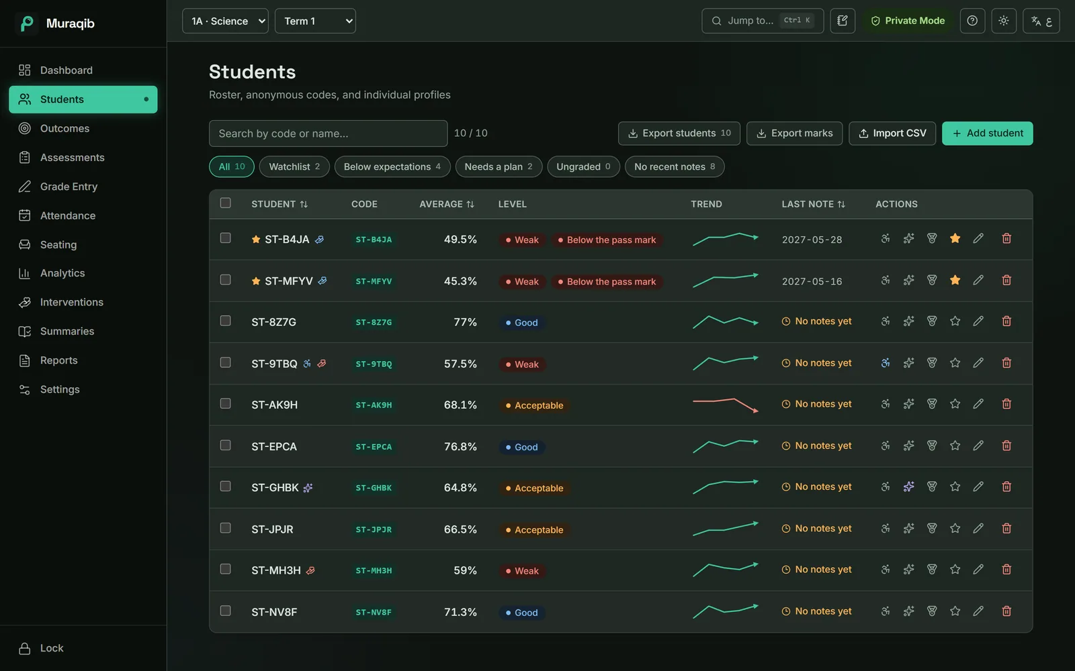1075x671 pixels.
Task: Check the box for student ST-GHBK
Action: click(226, 486)
